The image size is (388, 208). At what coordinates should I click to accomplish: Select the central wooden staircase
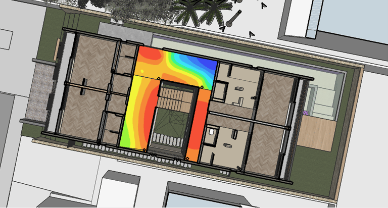pyautogui.click(x=176, y=99)
